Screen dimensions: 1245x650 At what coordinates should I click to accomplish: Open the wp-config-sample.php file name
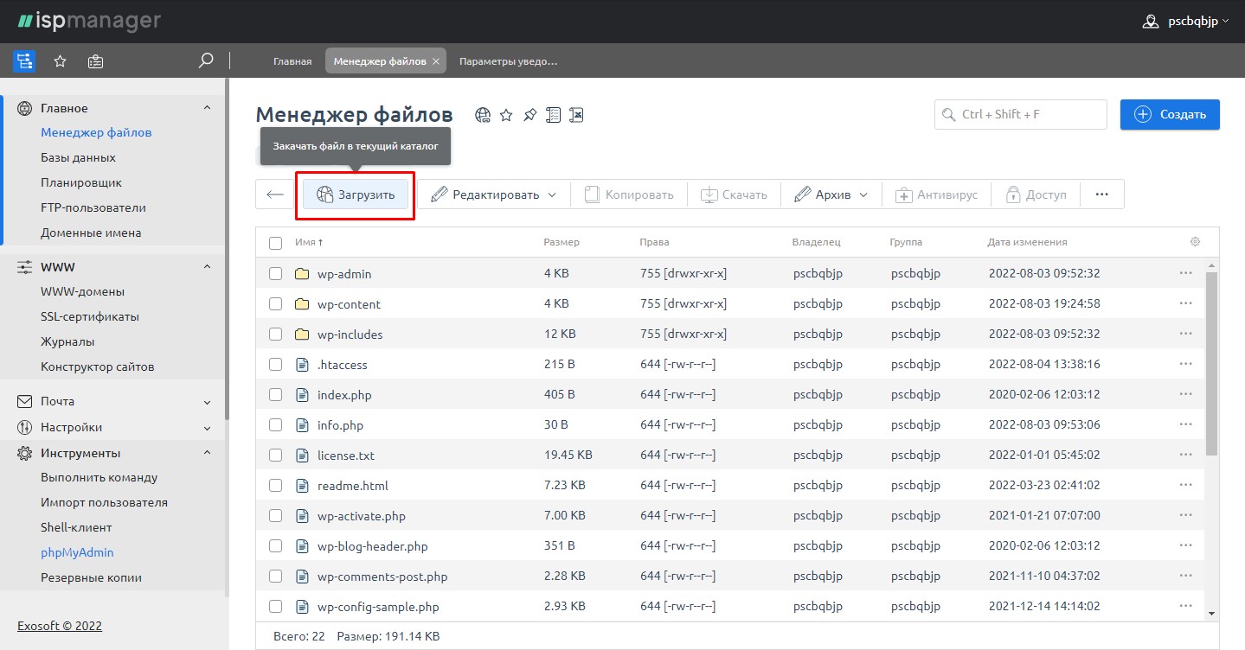[378, 607]
